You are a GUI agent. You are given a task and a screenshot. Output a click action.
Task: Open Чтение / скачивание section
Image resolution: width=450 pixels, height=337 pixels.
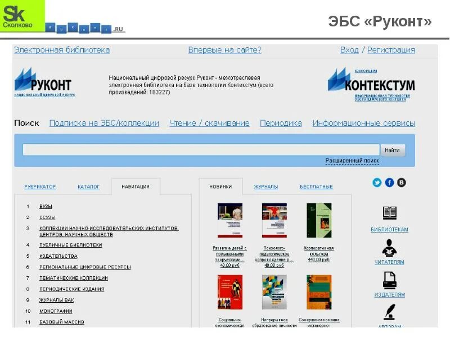point(209,123)
